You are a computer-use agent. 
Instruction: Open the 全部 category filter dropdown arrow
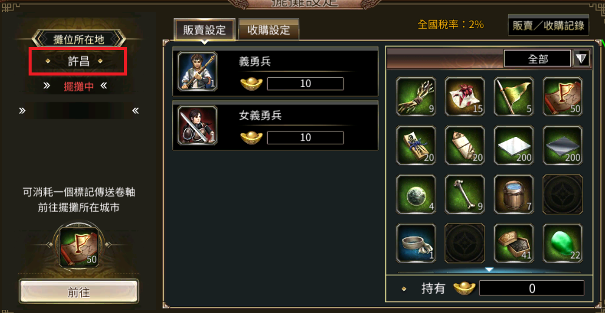[x=581, y=58]
